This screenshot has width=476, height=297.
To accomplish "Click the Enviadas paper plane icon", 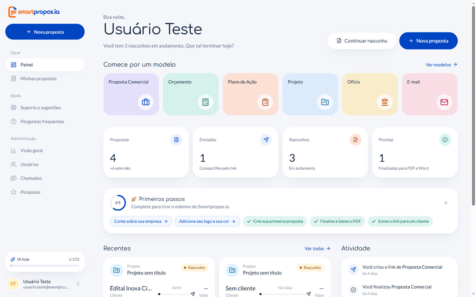I will click(x=266, y=140).
